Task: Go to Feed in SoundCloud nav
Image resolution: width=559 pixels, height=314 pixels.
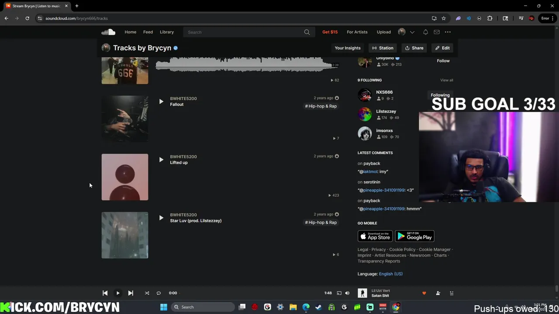Action: point(148,32)
